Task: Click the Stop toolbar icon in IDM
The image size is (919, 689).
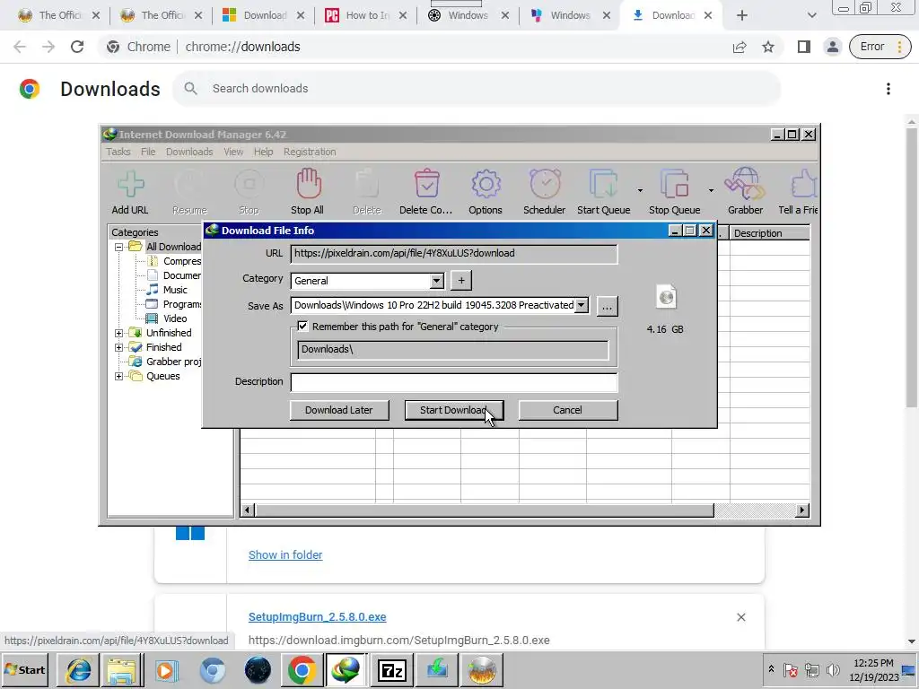Action: coord(249,184)
